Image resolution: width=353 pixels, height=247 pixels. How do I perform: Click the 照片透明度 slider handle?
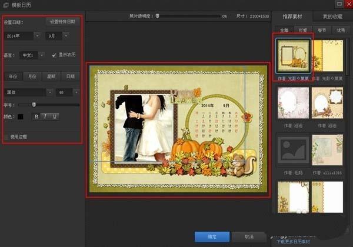point(157,16)
